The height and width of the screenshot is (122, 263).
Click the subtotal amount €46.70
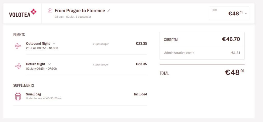[231, 39]
